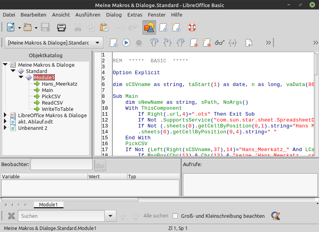
Task: Click the Suchen search field
Action: click(61, 216)
